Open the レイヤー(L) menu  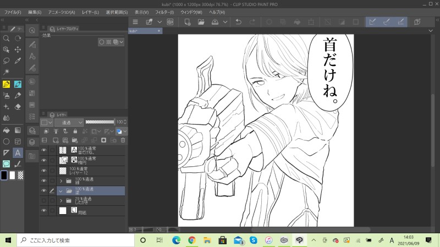(89, 12)
